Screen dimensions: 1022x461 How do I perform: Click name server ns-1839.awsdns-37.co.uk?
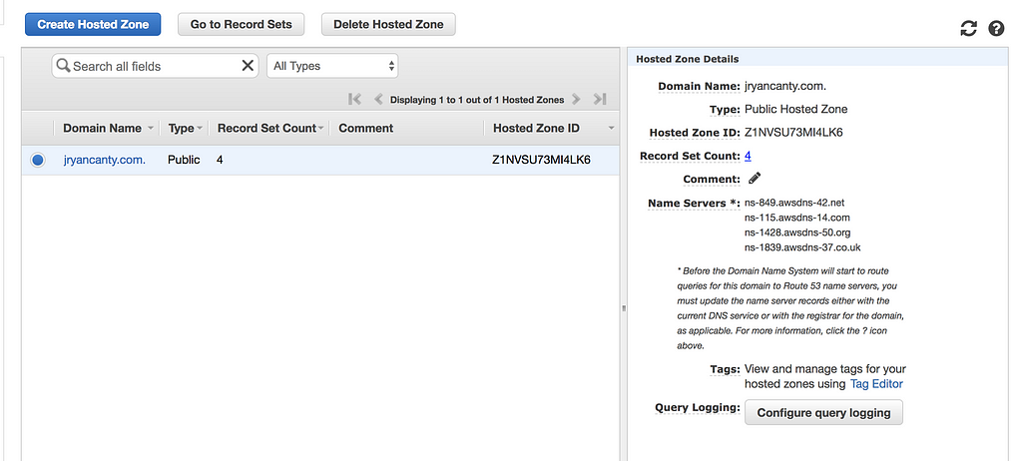pyautogui.click(x=802, y=247)
